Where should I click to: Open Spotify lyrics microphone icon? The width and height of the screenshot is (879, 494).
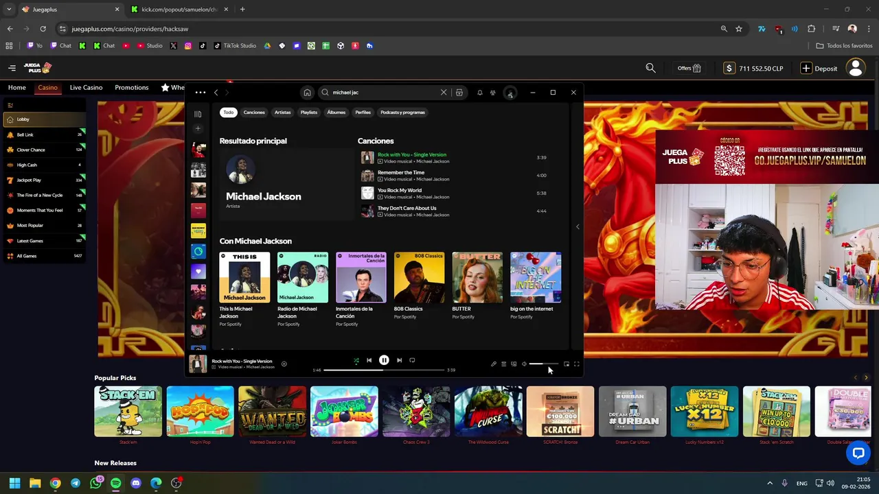click(x=493, y=364)
